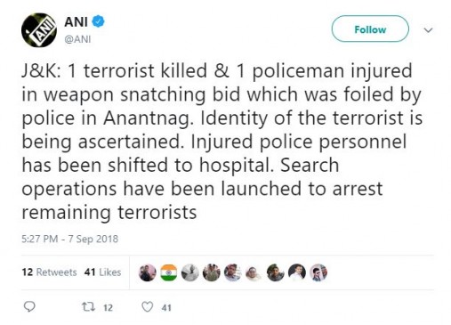
Task: Open the third liker's avatar
Action: (190, 272)
